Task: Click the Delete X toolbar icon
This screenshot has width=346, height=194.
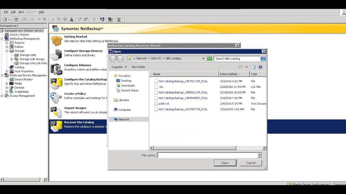Action: point(45,19)
